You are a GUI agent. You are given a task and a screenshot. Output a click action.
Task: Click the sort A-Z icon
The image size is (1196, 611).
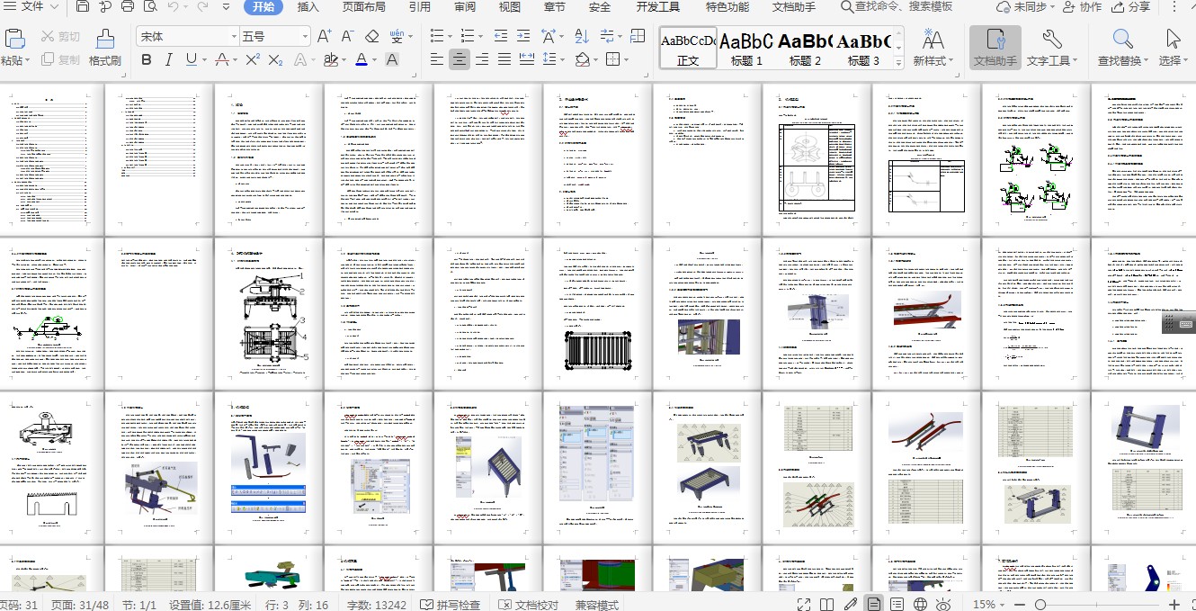(582, 37)
